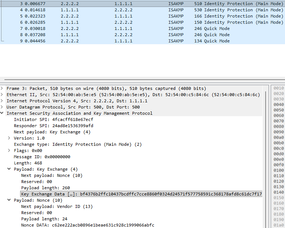Click the Message ID field
Image resolution: width=285 pixels, height=228 pixels.
(42, 157)
